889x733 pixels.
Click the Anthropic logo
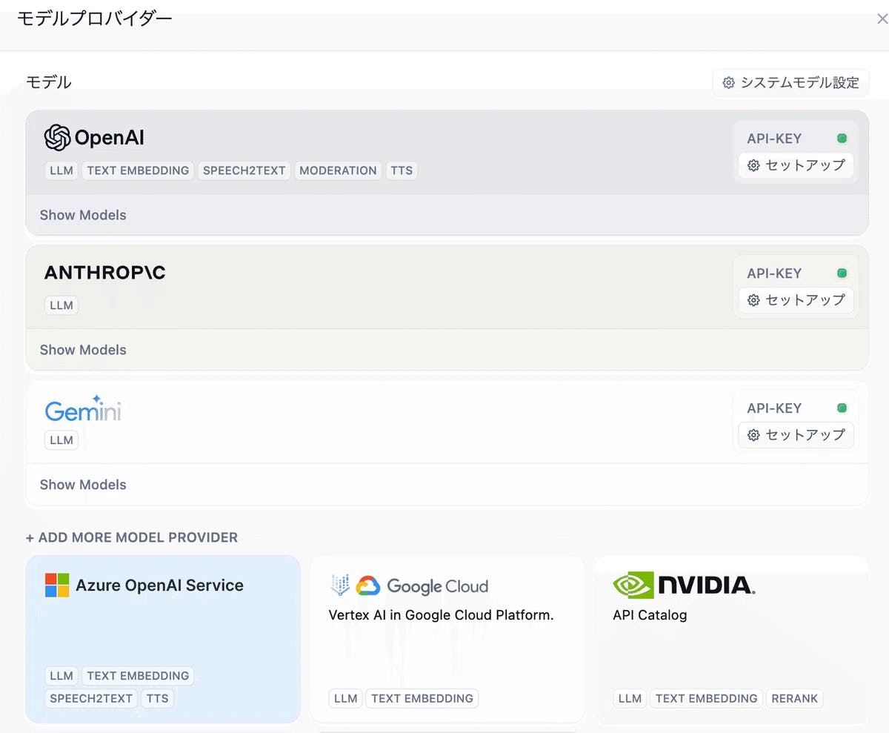tap(104, 273)
